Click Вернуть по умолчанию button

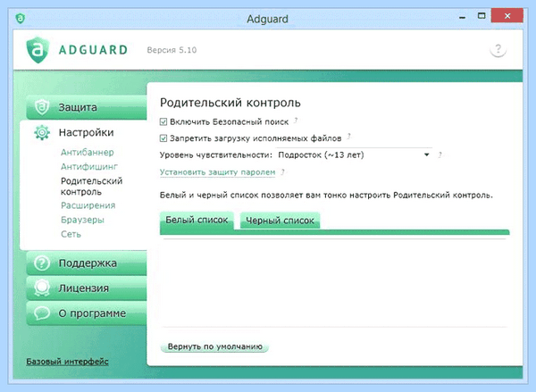point(214,346)
